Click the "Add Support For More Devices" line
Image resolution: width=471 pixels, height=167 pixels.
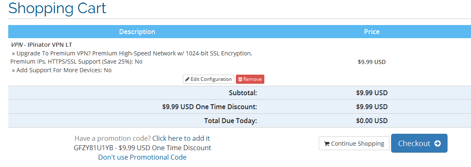tap(62, 70)
